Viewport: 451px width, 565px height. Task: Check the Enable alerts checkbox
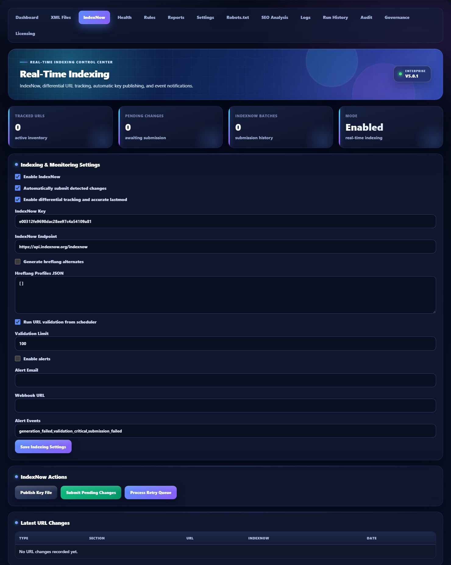(x=18, y=359)
